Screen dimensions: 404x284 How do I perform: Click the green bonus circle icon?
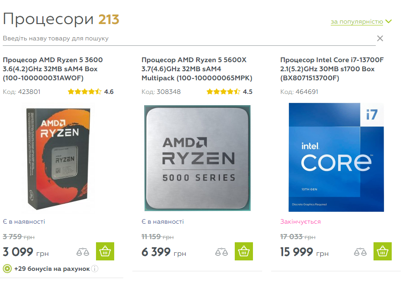tap(7, 269)
